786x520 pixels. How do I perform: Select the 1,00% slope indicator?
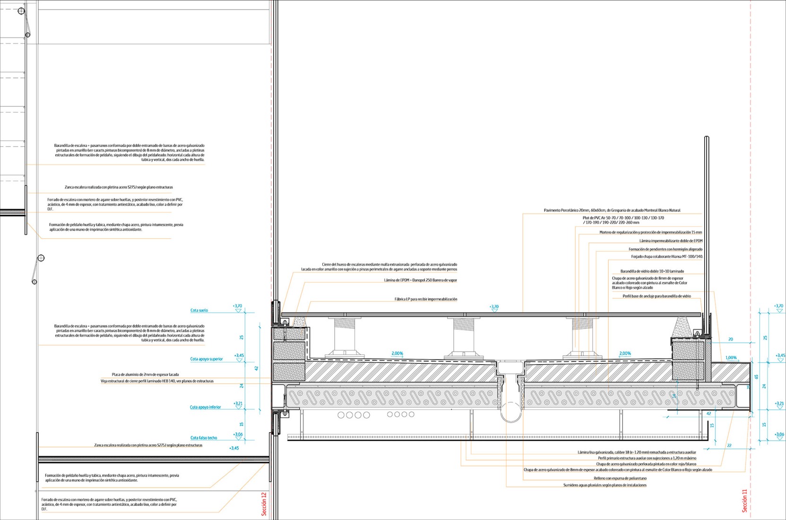click(x=731, y=358)
